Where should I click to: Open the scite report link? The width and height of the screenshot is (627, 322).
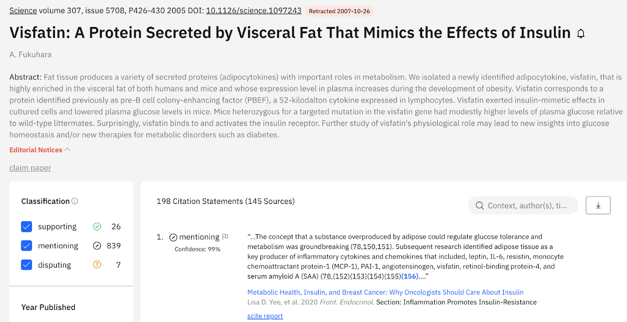point(265,316)
